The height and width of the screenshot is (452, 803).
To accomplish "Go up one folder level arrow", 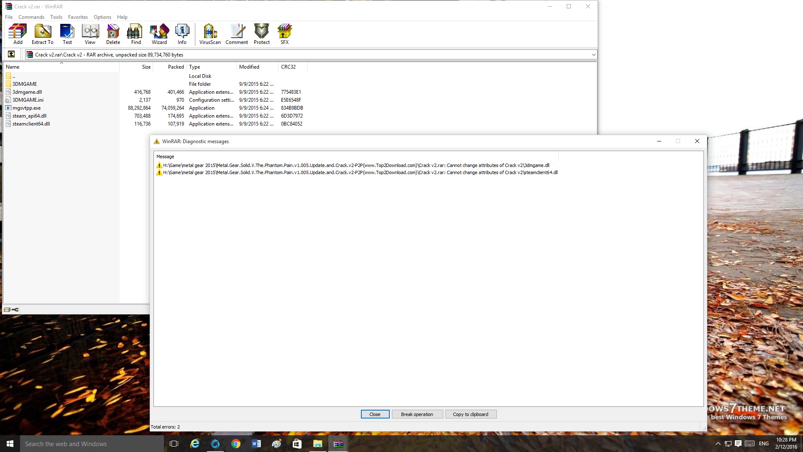I will tap(11, 54).
